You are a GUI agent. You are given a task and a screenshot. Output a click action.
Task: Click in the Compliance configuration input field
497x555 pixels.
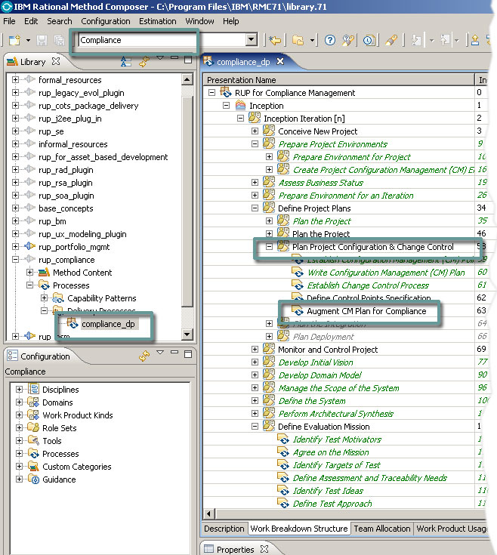162,40
